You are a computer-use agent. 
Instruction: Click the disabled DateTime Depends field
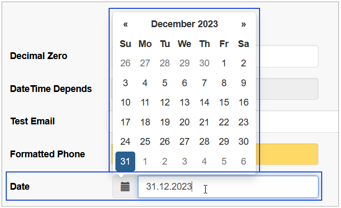287,89
